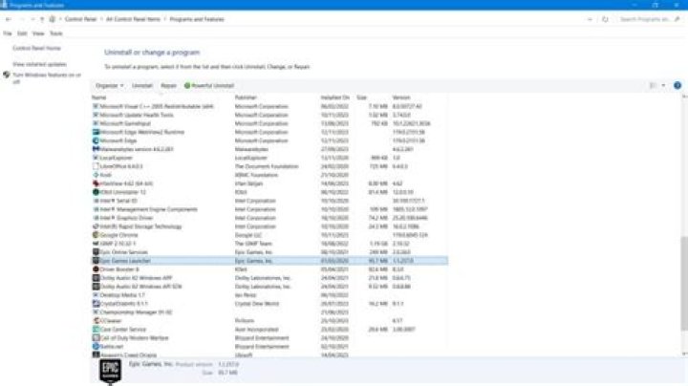This screenshot has height=386, width=688.
Task: Click the Epic Games Launcher icon in list
Action: tap(96, 261)
